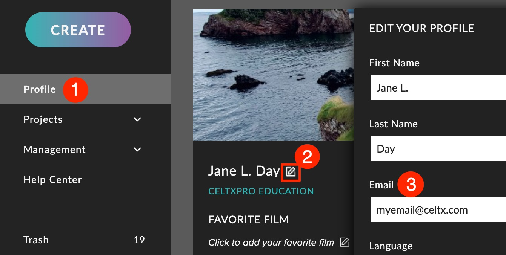Screen dimensions: 506x255
Task: Click the 'Click to add your favorite film' text
Action: [x=271, y=242]
